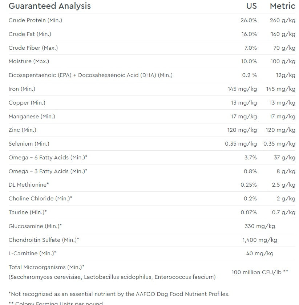Click the Iron (Min.) label
The width and height of the screenshot is (299, 305).
[22, 89]
